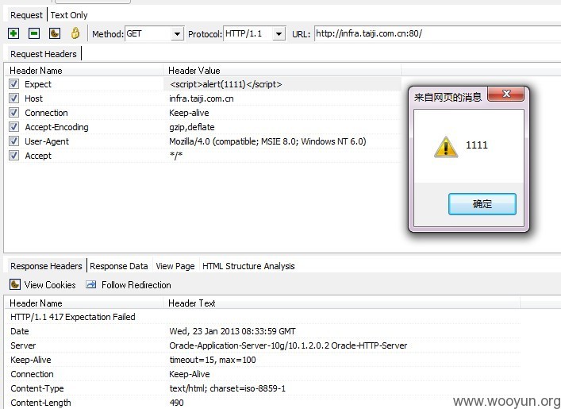The width and height of the screenshot is (561, 409).
Task: Uncheck the Accept-Encoding header checkbox
Action: [x=13, y=127]
